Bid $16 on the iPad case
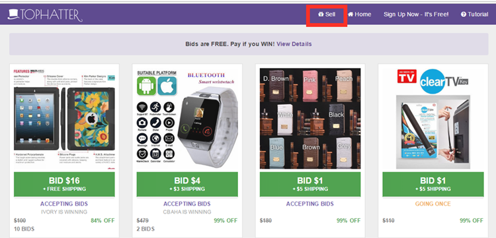Image resolution: width=496 pixels, height=238 pixels. [x=64, y=184]
